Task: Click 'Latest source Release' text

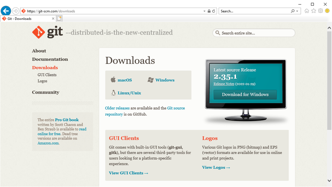Action: (x=235, y=70)
